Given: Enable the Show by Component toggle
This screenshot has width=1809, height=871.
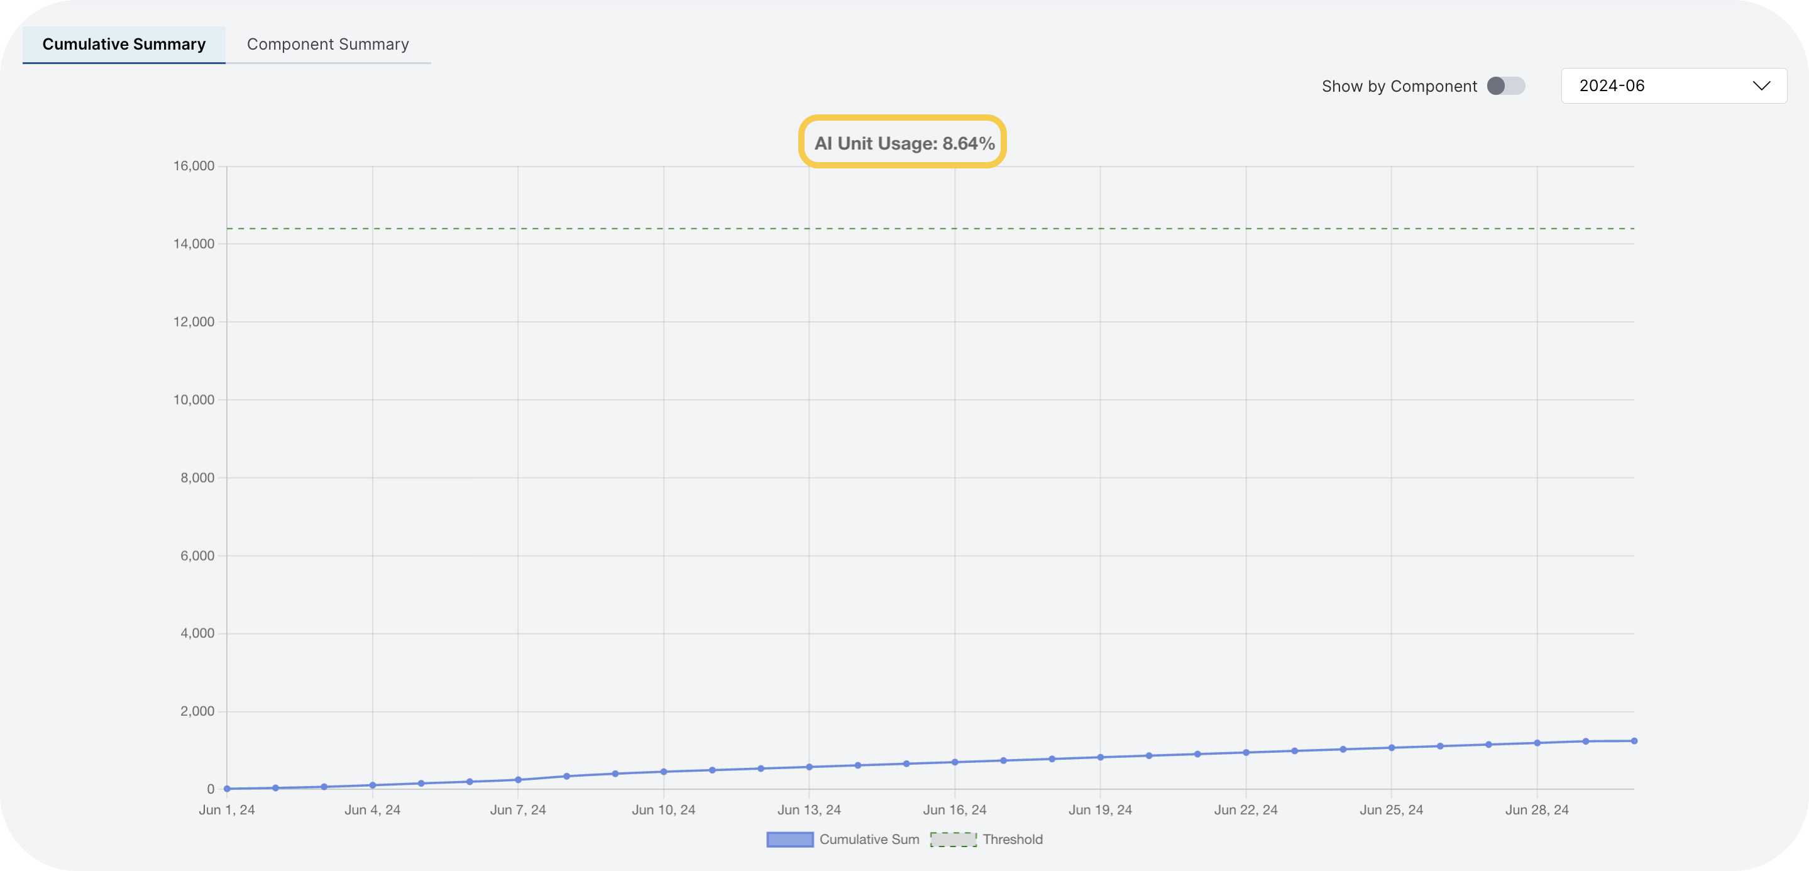Looking at the screenshot, I should (x=1505, y=85).
